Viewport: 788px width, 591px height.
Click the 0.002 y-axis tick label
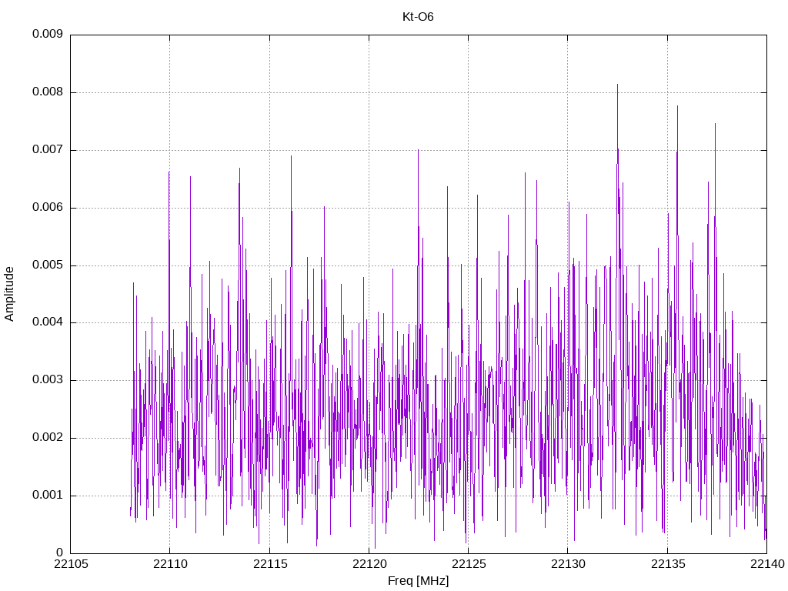point(48,438)
